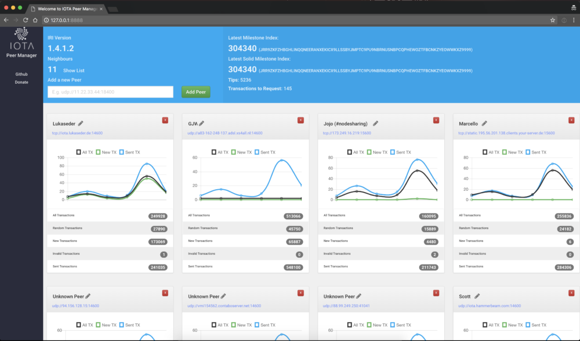The width and height of the screenshot is (580, 341).
Task: Click the browser back arrow
Action: pos(6,20)
